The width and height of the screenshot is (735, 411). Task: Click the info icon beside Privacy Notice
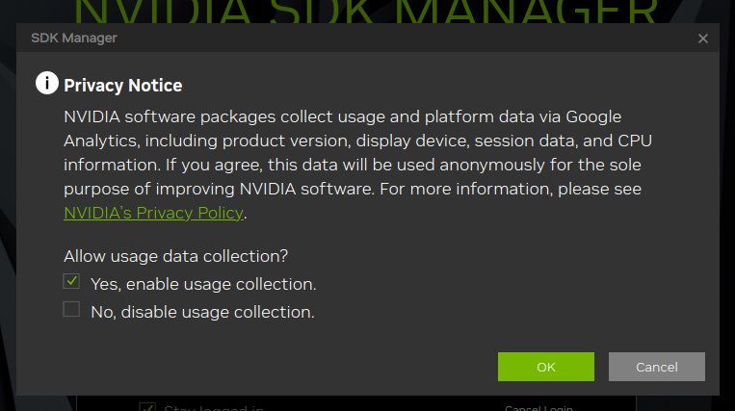(x=47, y=83)
